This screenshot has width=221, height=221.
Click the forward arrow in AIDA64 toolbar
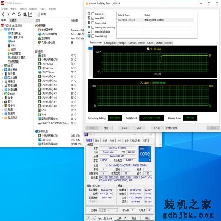[8, 15]
